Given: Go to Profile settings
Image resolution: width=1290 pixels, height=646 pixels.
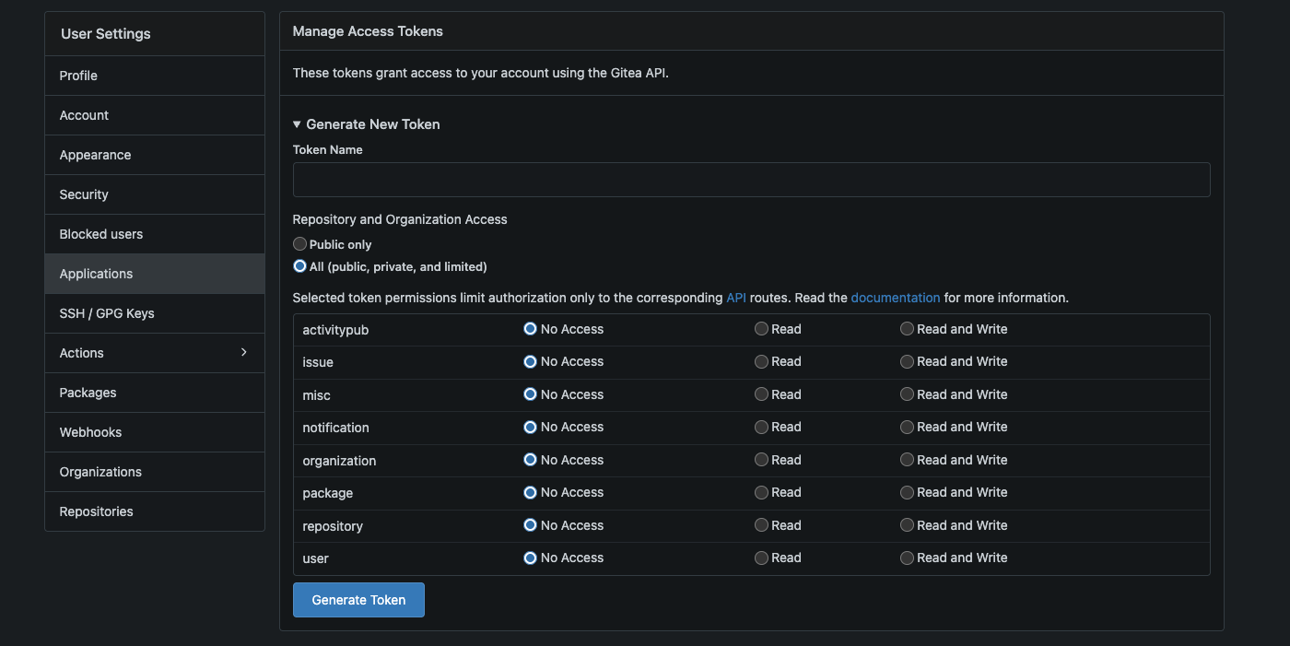Looking at the screenshot, I should [78, 76].
